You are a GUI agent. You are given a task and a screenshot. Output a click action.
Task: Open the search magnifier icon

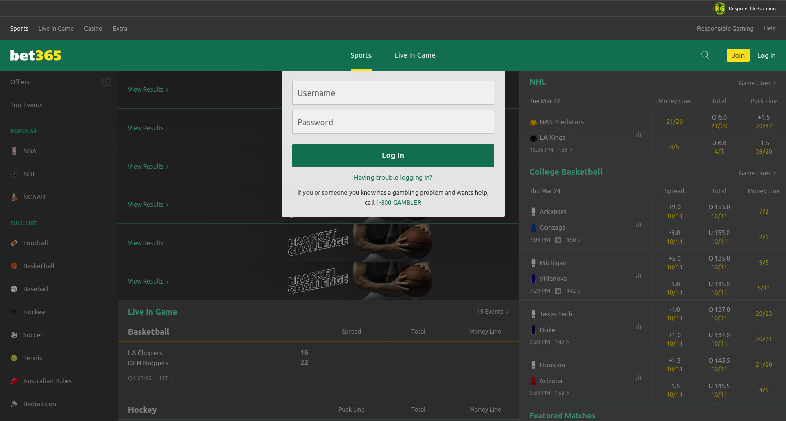click(705, 55)
